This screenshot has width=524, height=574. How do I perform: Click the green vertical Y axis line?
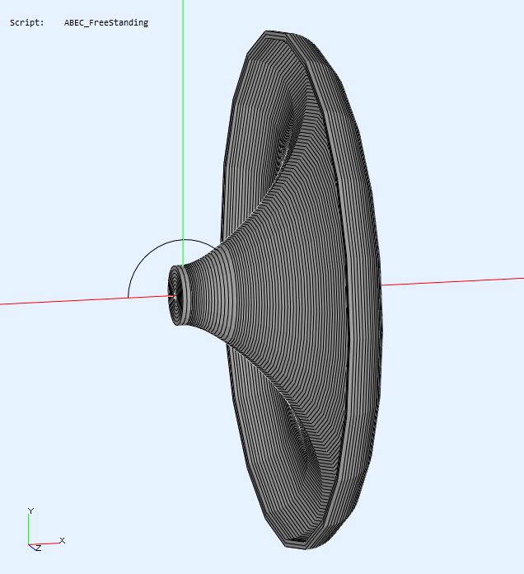coord(183,132)
